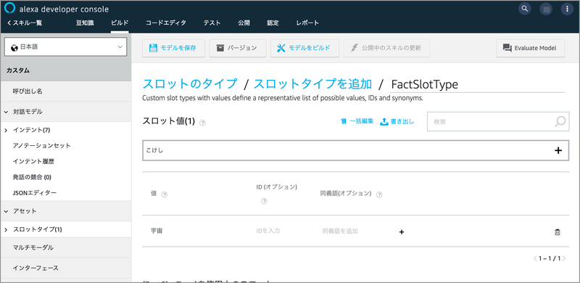The image size is (580, 283).
Task: Expand スロットタイプ(1) tree item
Action: coord(7,229)
